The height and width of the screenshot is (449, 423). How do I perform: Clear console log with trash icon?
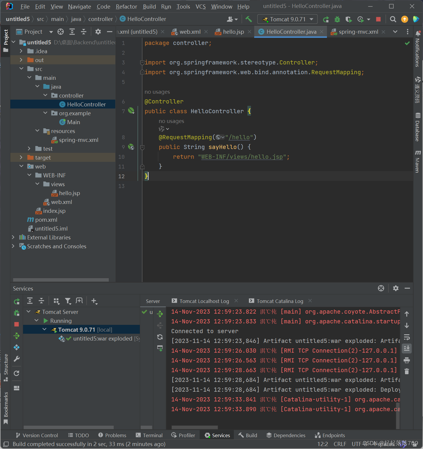(407, 372)
